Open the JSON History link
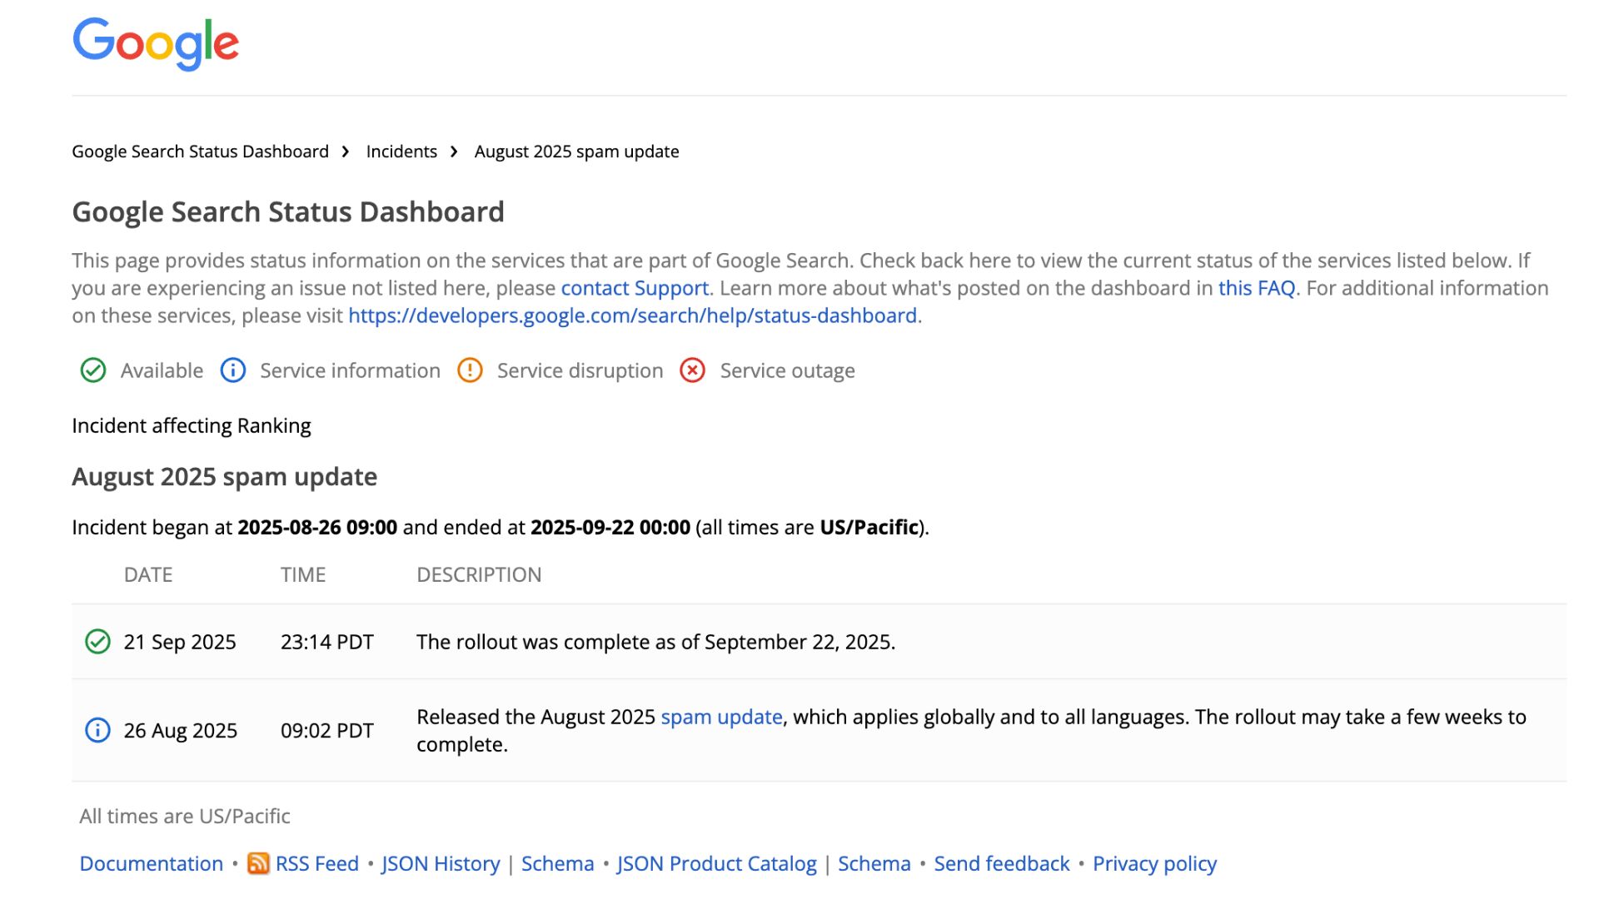Screen dimensions: 1599x899 coord(441,864)
